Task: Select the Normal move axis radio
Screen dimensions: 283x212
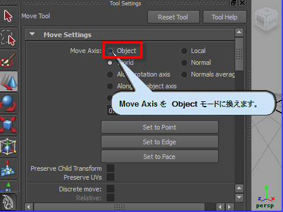Action: click(184, 62)
